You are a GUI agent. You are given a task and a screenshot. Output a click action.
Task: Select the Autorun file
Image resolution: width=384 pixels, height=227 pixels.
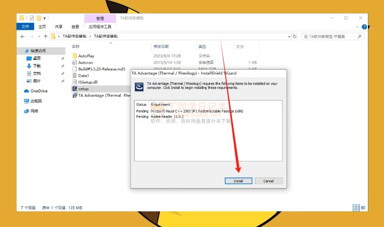[86, 63]
